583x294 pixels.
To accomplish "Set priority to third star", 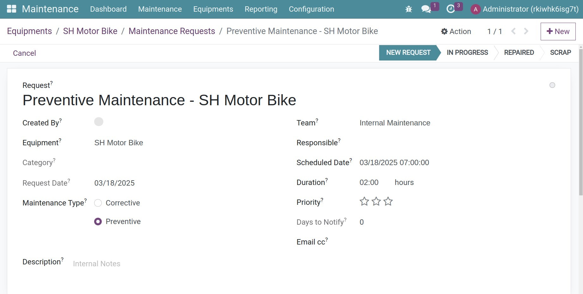I will coord(388,201).
